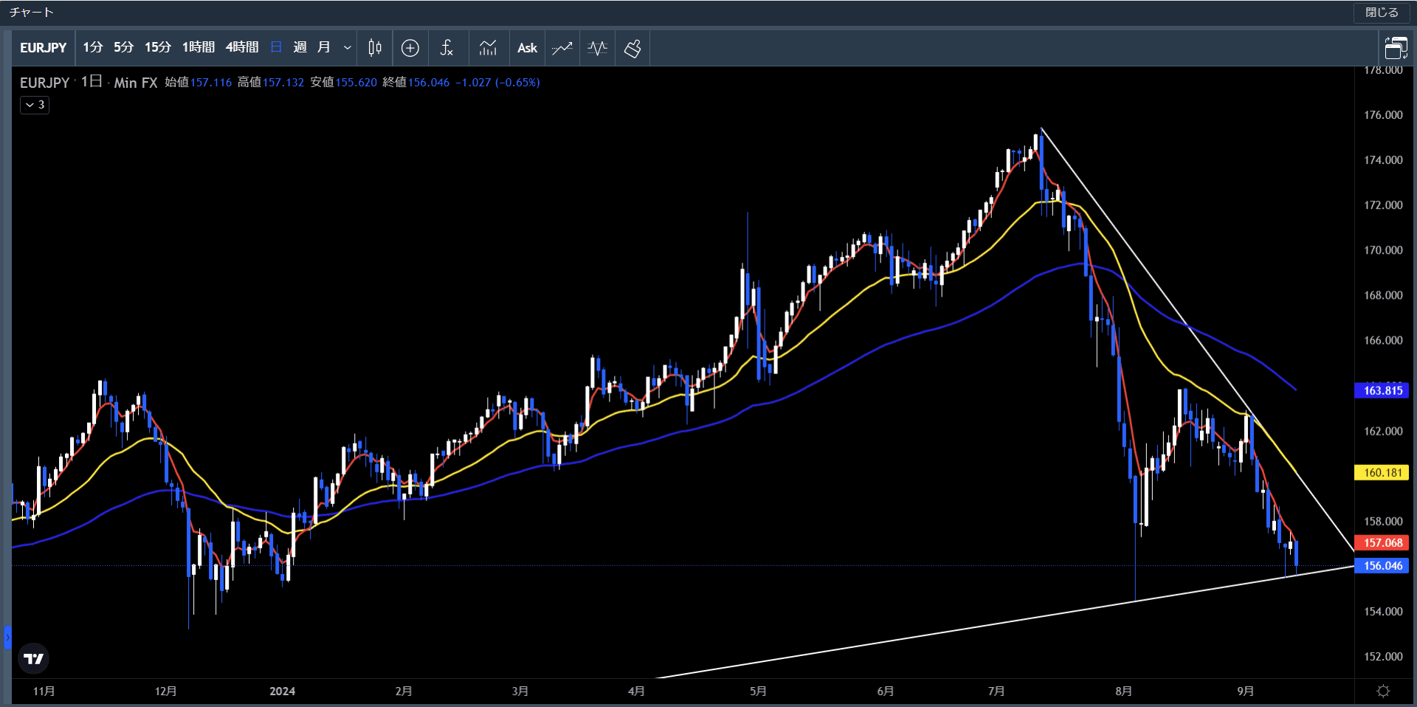Image resolution: width=1417 pixels, height=707 pixels.
Task: Switch to the 5分 timeframe
Action: (123, 48)
